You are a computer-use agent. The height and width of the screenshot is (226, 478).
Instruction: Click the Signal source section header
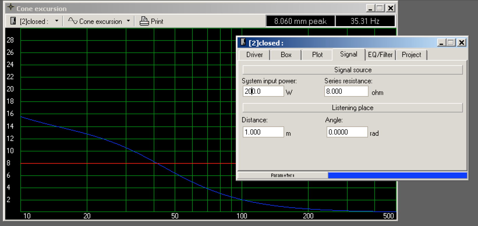(353, 70)
